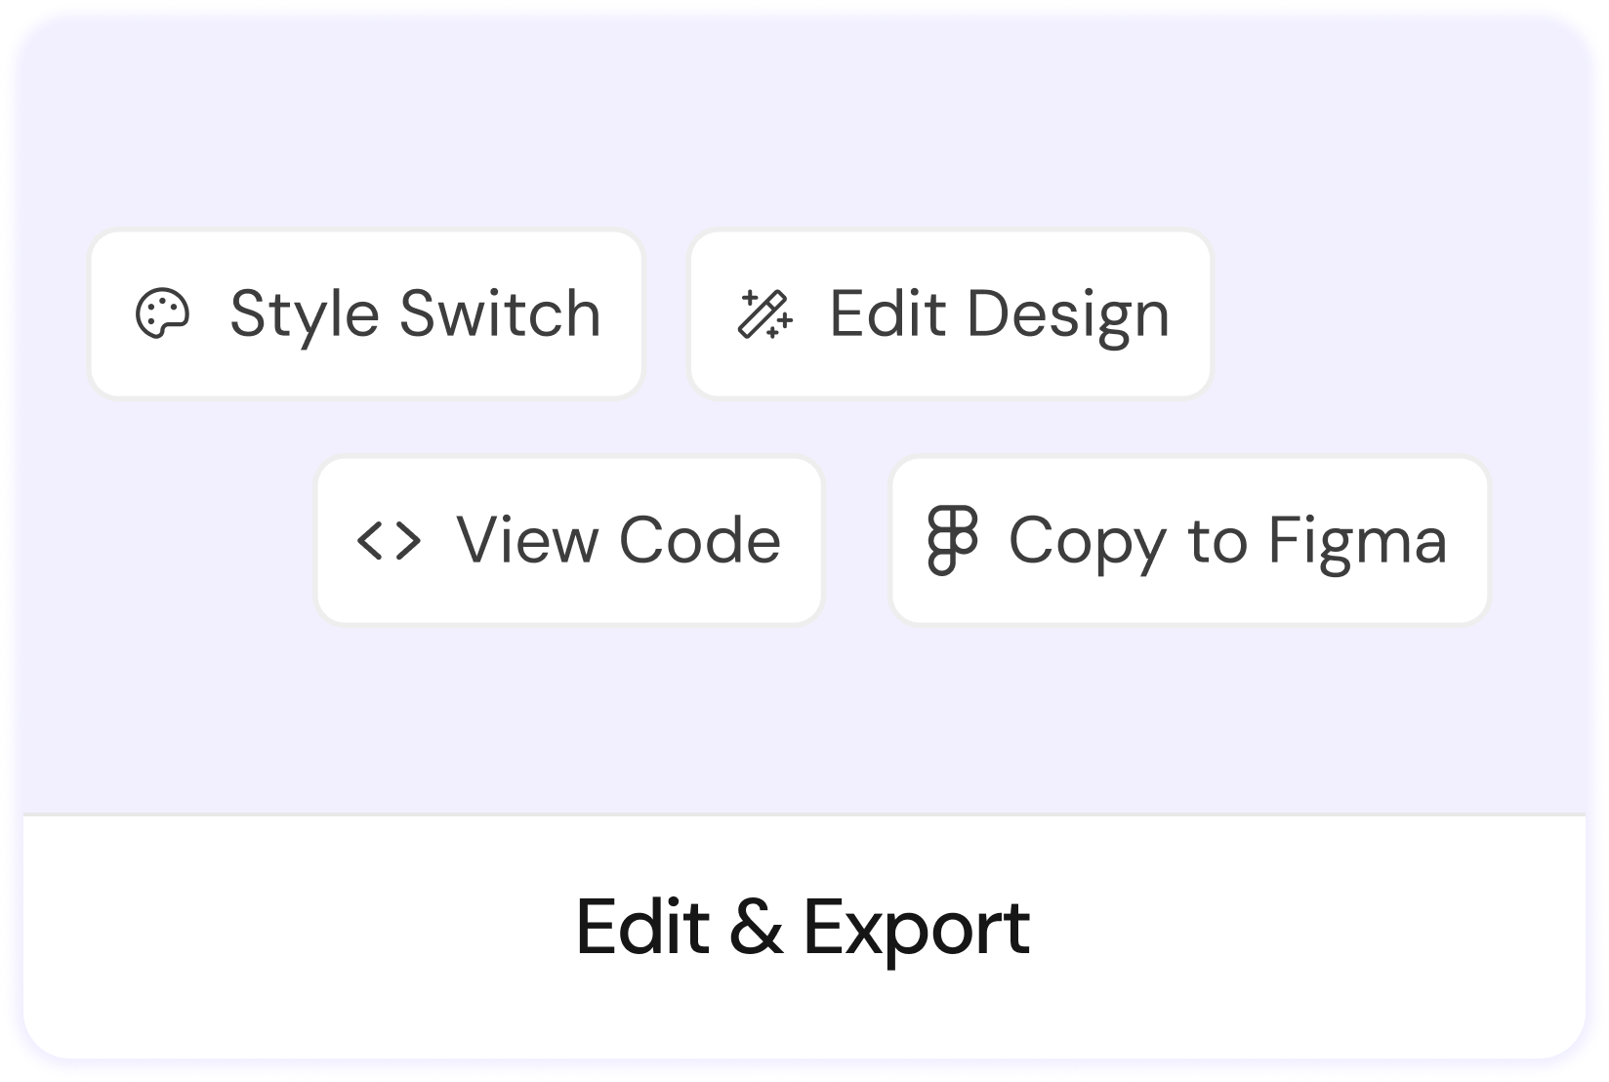The width and height of the screenshot is (1609, 1082).
Task: Click the word "Export" in the title
Action: pyautogui.click(x=916, y=928)
